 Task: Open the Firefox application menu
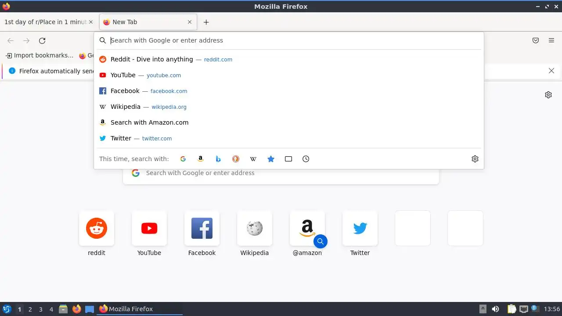(551, 40)
